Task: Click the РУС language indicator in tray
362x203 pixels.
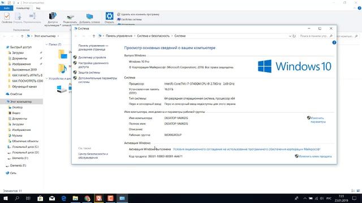Action: pyautogui.click(x=329, y=198)
